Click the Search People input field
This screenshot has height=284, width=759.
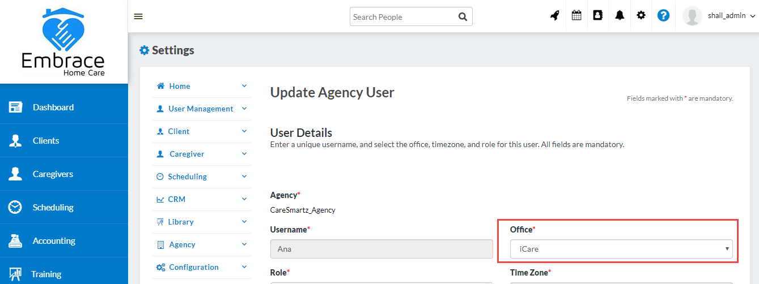click(401, 17)
